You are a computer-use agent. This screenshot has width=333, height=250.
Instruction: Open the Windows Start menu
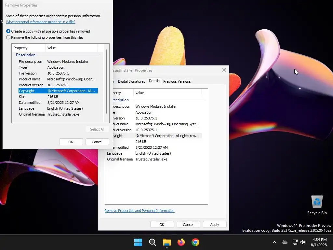[138, 242]
